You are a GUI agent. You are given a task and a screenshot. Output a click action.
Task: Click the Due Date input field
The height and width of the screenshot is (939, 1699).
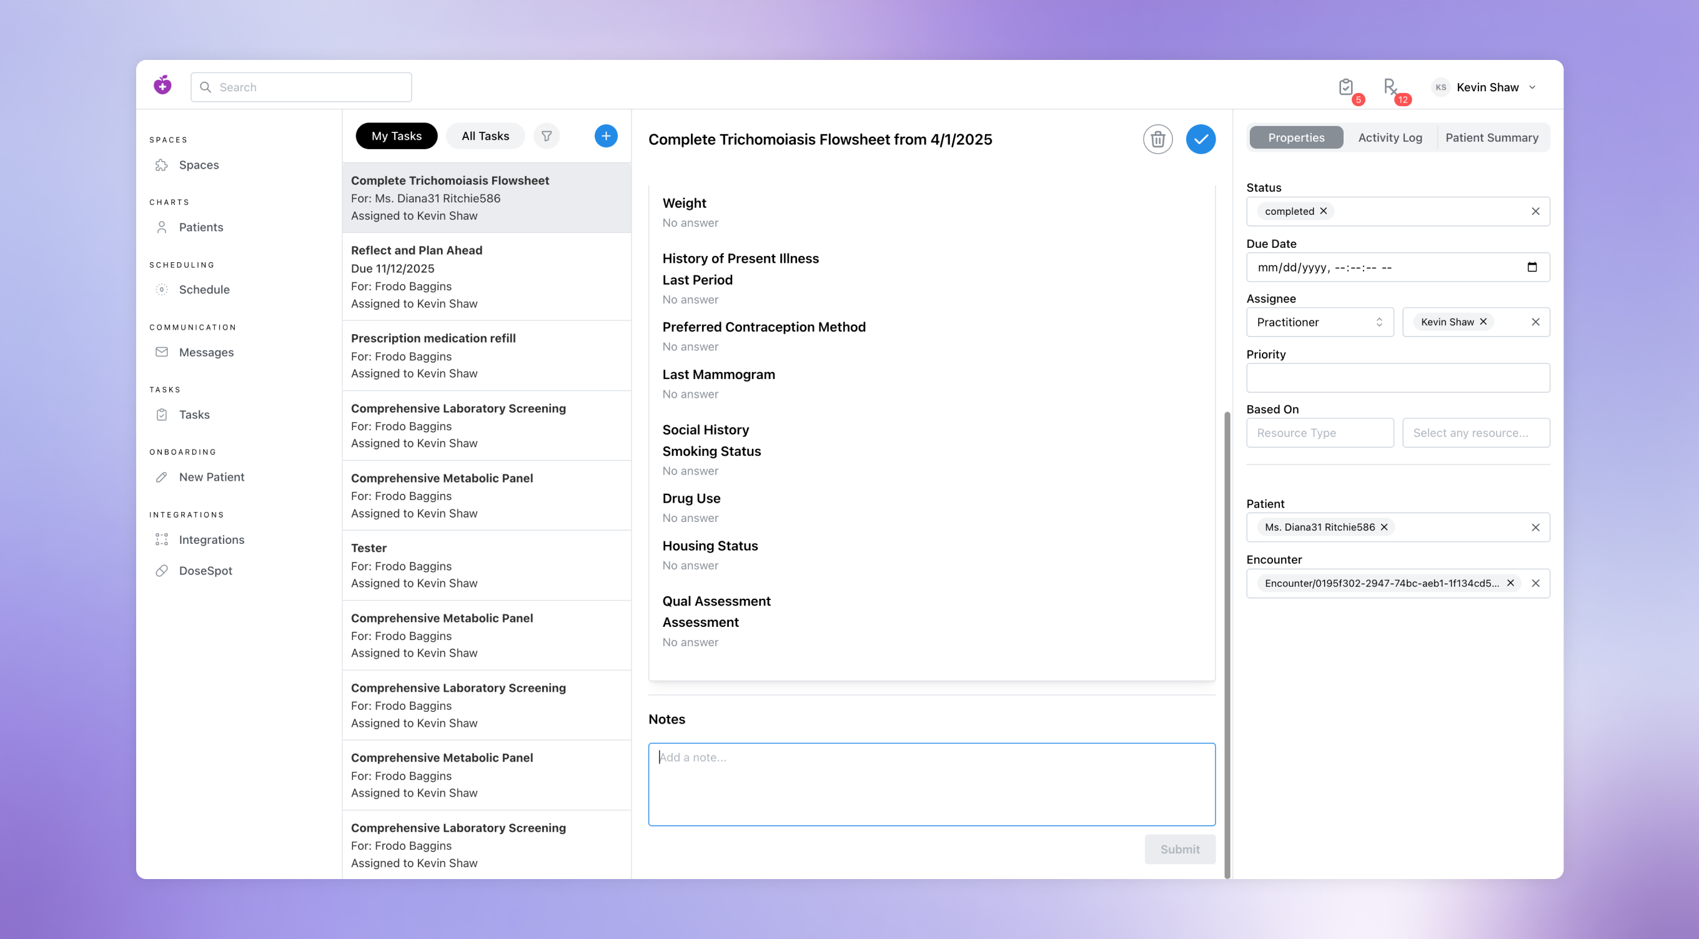click(1399, 267)
